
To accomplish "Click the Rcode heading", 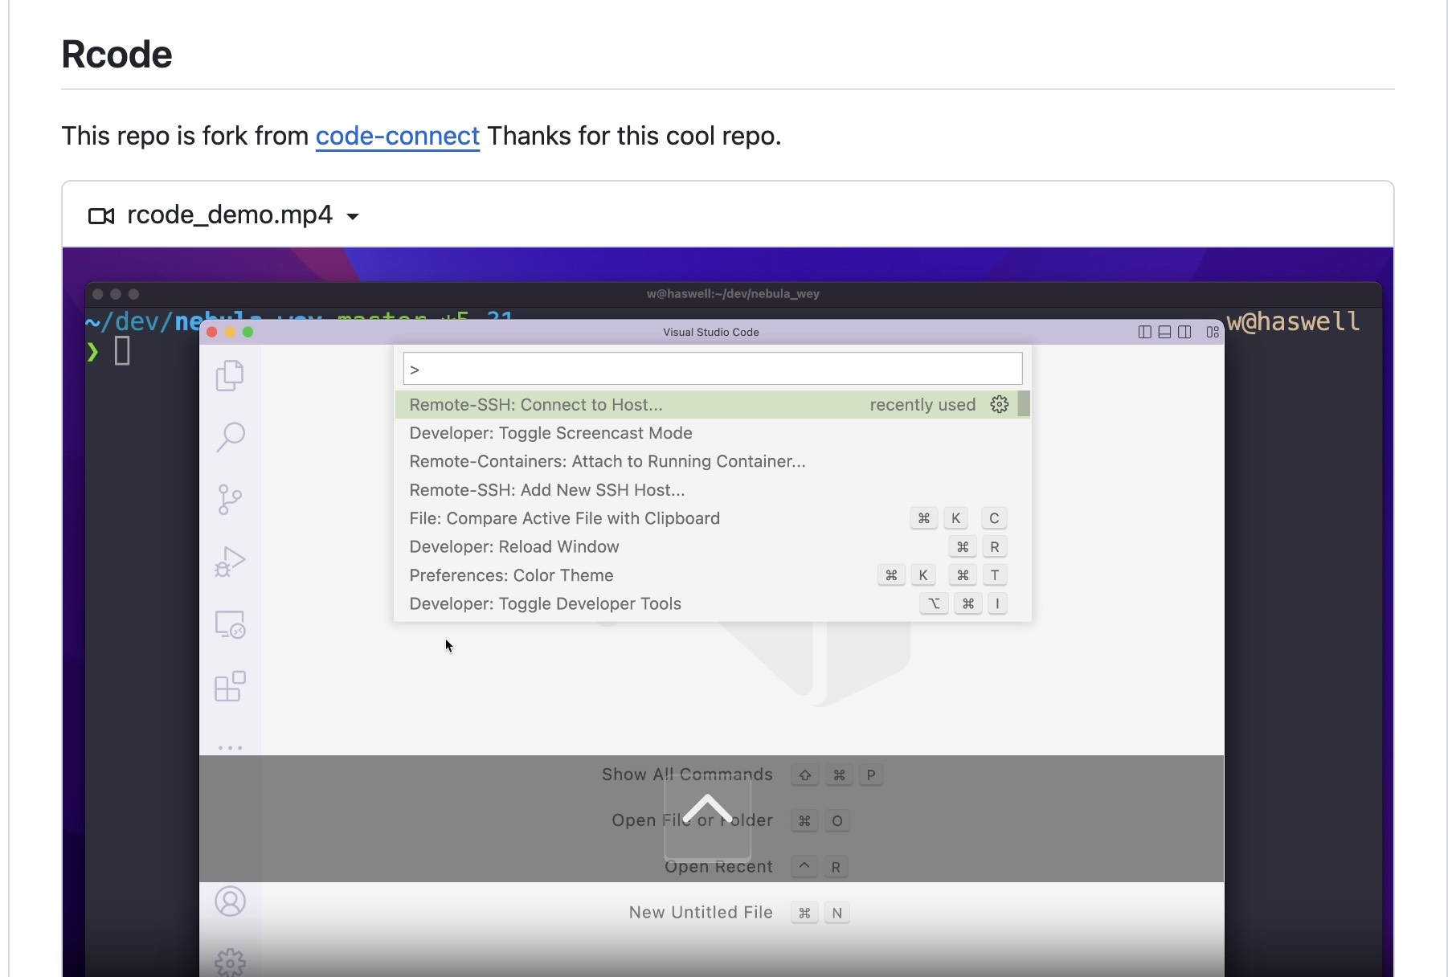I will click(117, 55).
